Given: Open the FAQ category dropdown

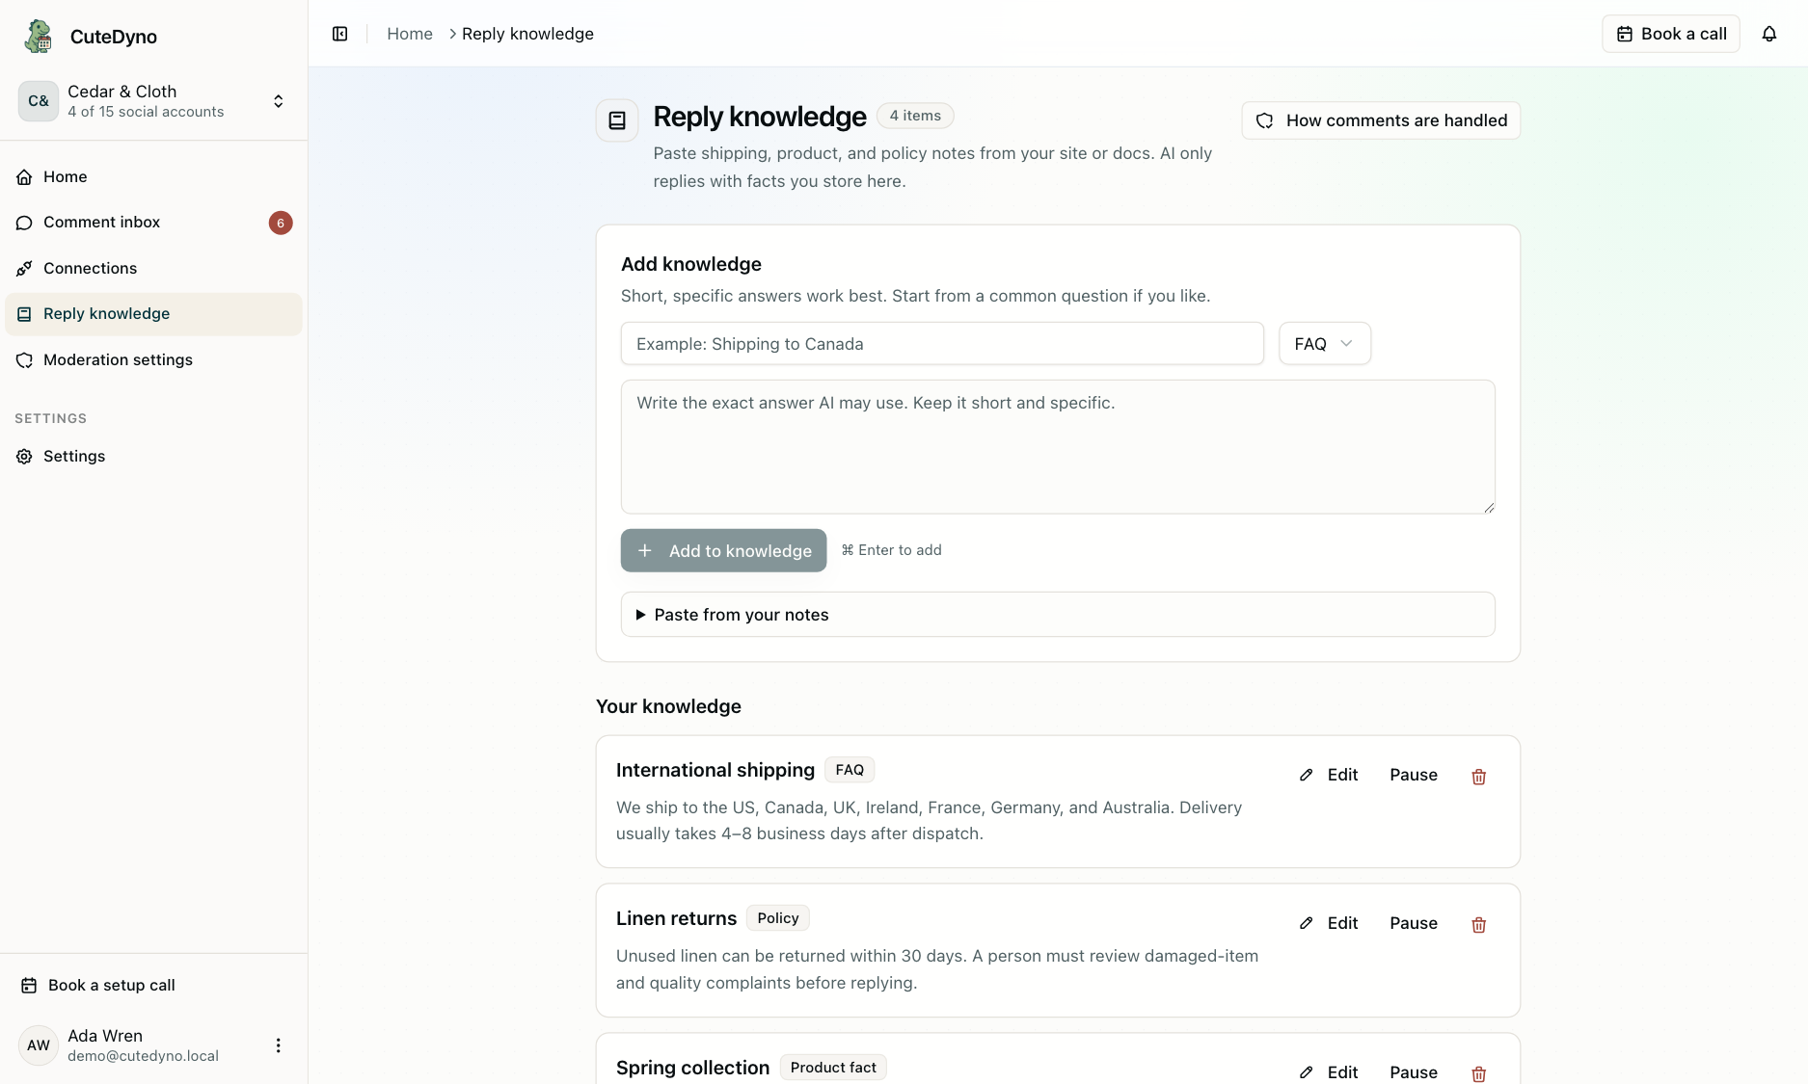Looking at the screenshot, I should (x=1324, y=344).
